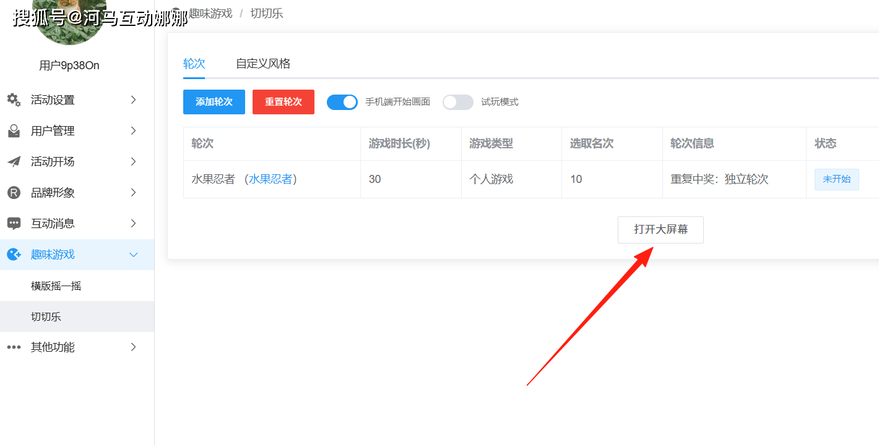Viewport: 879px width, 445px height.
Task: Open 活动开场 via the paper plane icon
Action: (14, 161)
